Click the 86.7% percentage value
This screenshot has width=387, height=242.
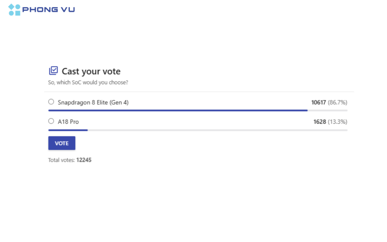tap(337, 102)
